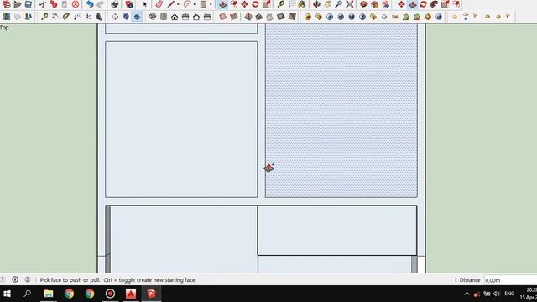This screenshot has height=302, width=537.
Task: Choose the Rectangle shape tool
Action: [203, 4]
